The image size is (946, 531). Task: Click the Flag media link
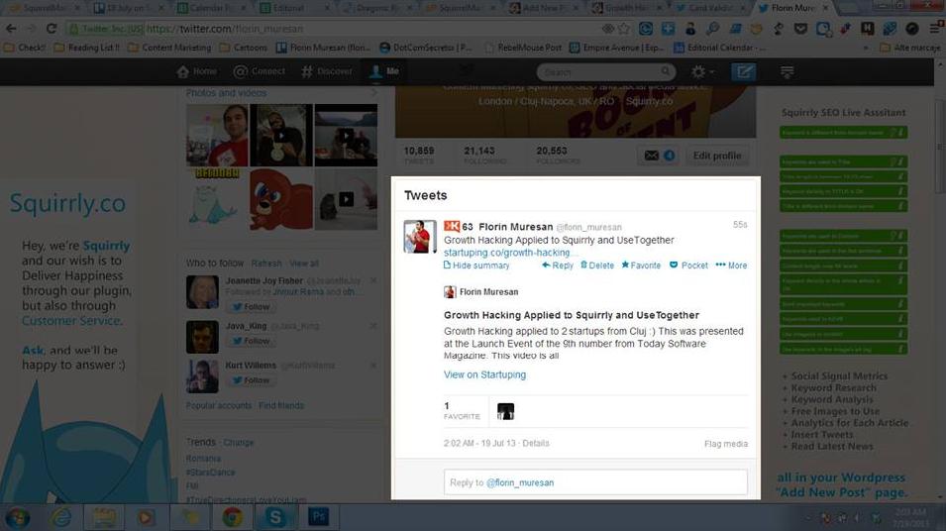tap(726, 444)
